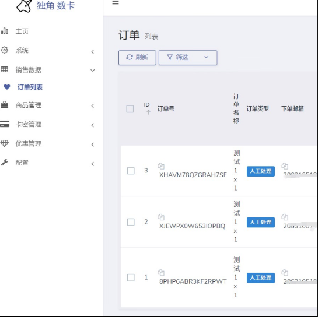The width and height of the screenshot is (318, 317).
Task: Click the table icon beside 销售数据
Action: coord(5,69)
